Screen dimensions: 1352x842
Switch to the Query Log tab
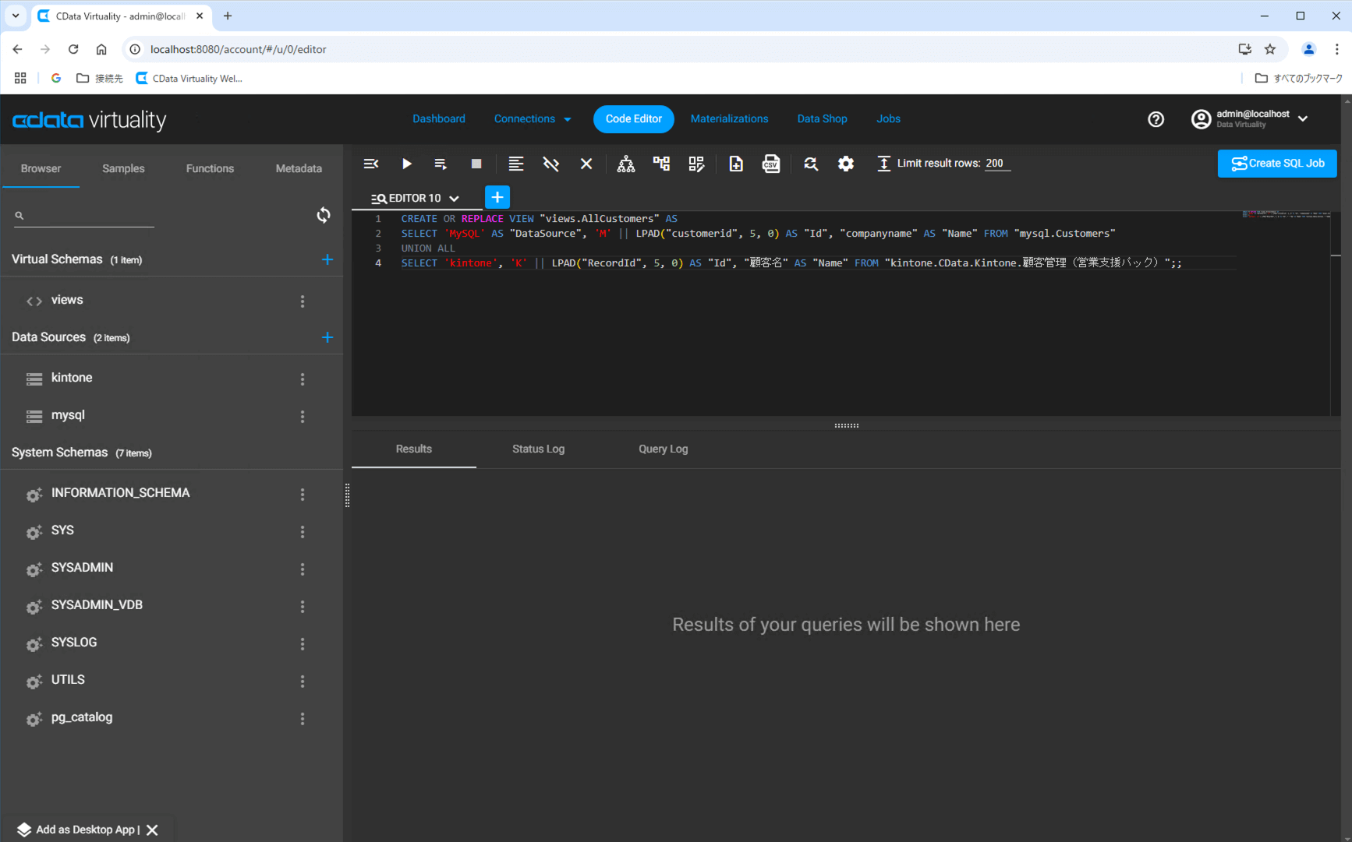[663, 449]
